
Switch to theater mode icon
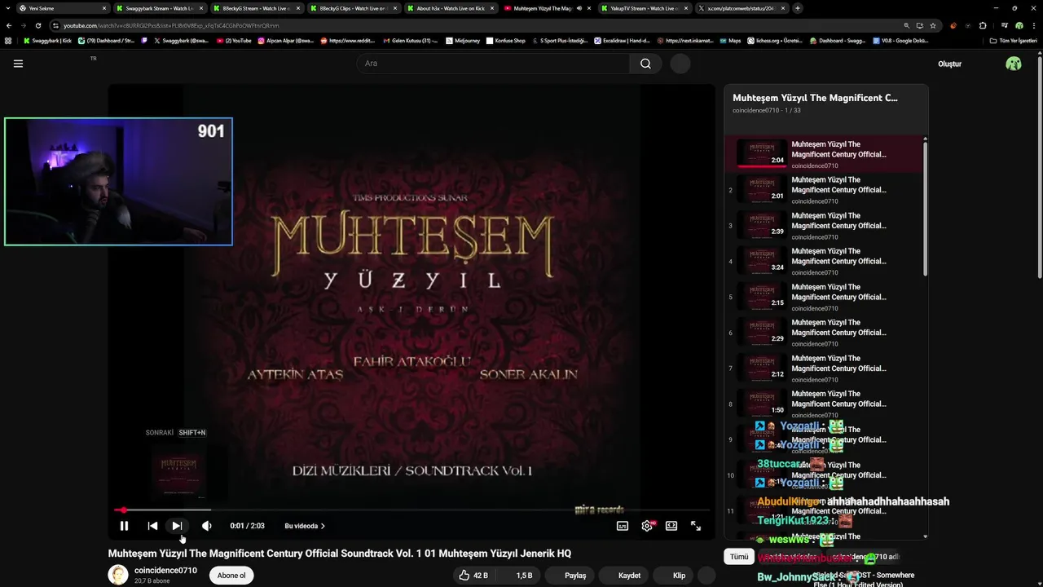click(x=671, y=526)
